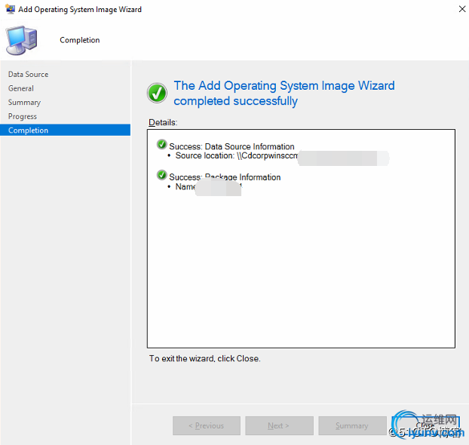
Task: Click the Close button to exit wizard
Action: tap(425, 425)
